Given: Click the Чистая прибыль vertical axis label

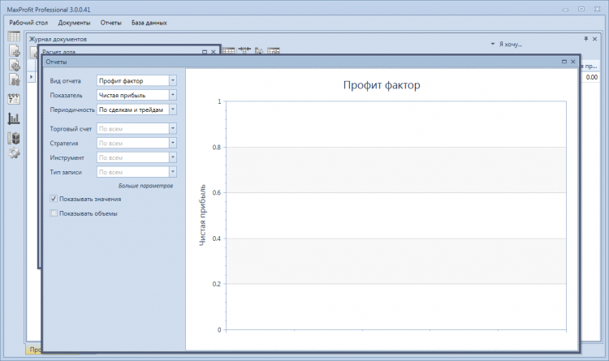Looking at the screenshot, I should pos(202,215).
